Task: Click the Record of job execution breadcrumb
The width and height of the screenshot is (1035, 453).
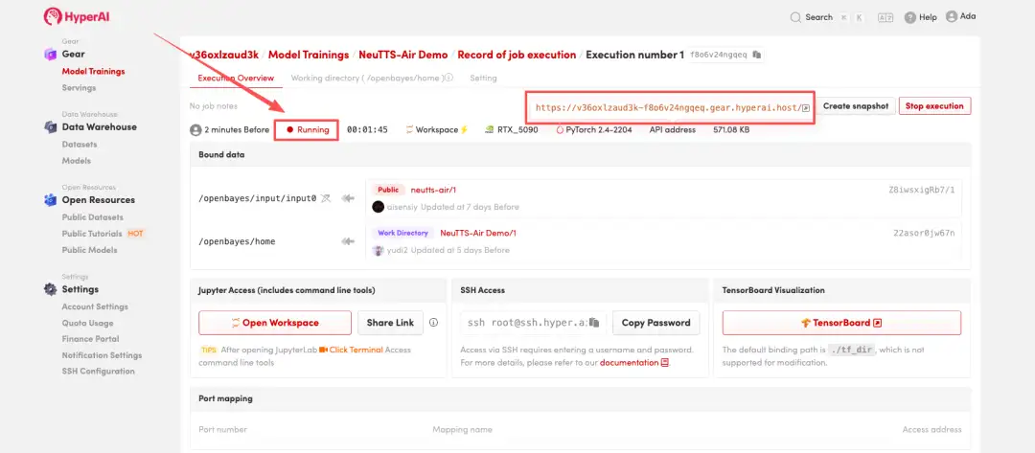Action: click(x=517, y=55)
